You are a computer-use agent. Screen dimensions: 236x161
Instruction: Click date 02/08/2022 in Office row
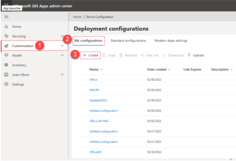154,80
